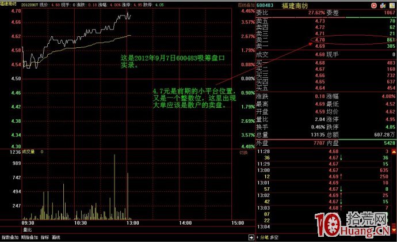Click the 2.67% label on percent axis
The height and width of the screenshot is (242, 397).
click(248, 36)
